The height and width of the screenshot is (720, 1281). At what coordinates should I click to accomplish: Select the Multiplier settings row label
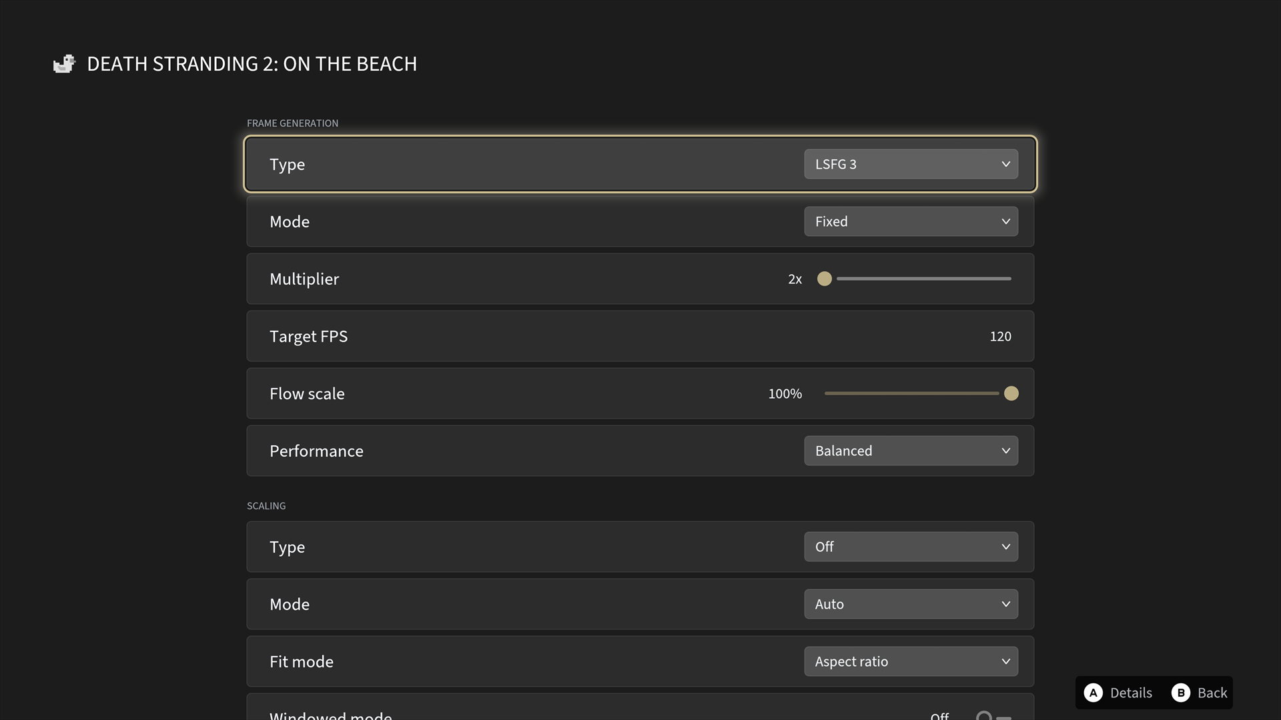304,279
